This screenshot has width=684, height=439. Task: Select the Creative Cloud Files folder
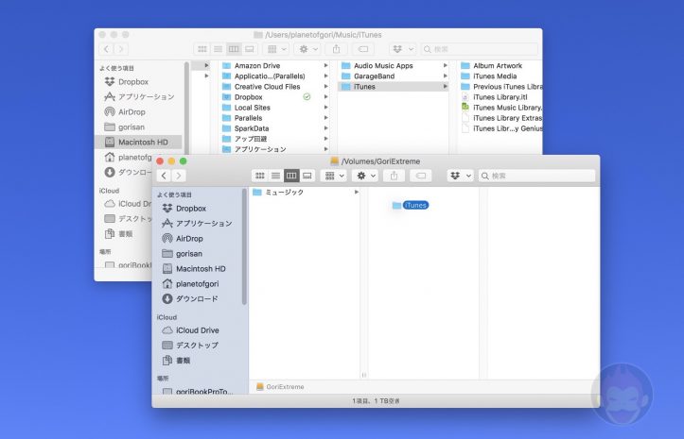[267, 87]
